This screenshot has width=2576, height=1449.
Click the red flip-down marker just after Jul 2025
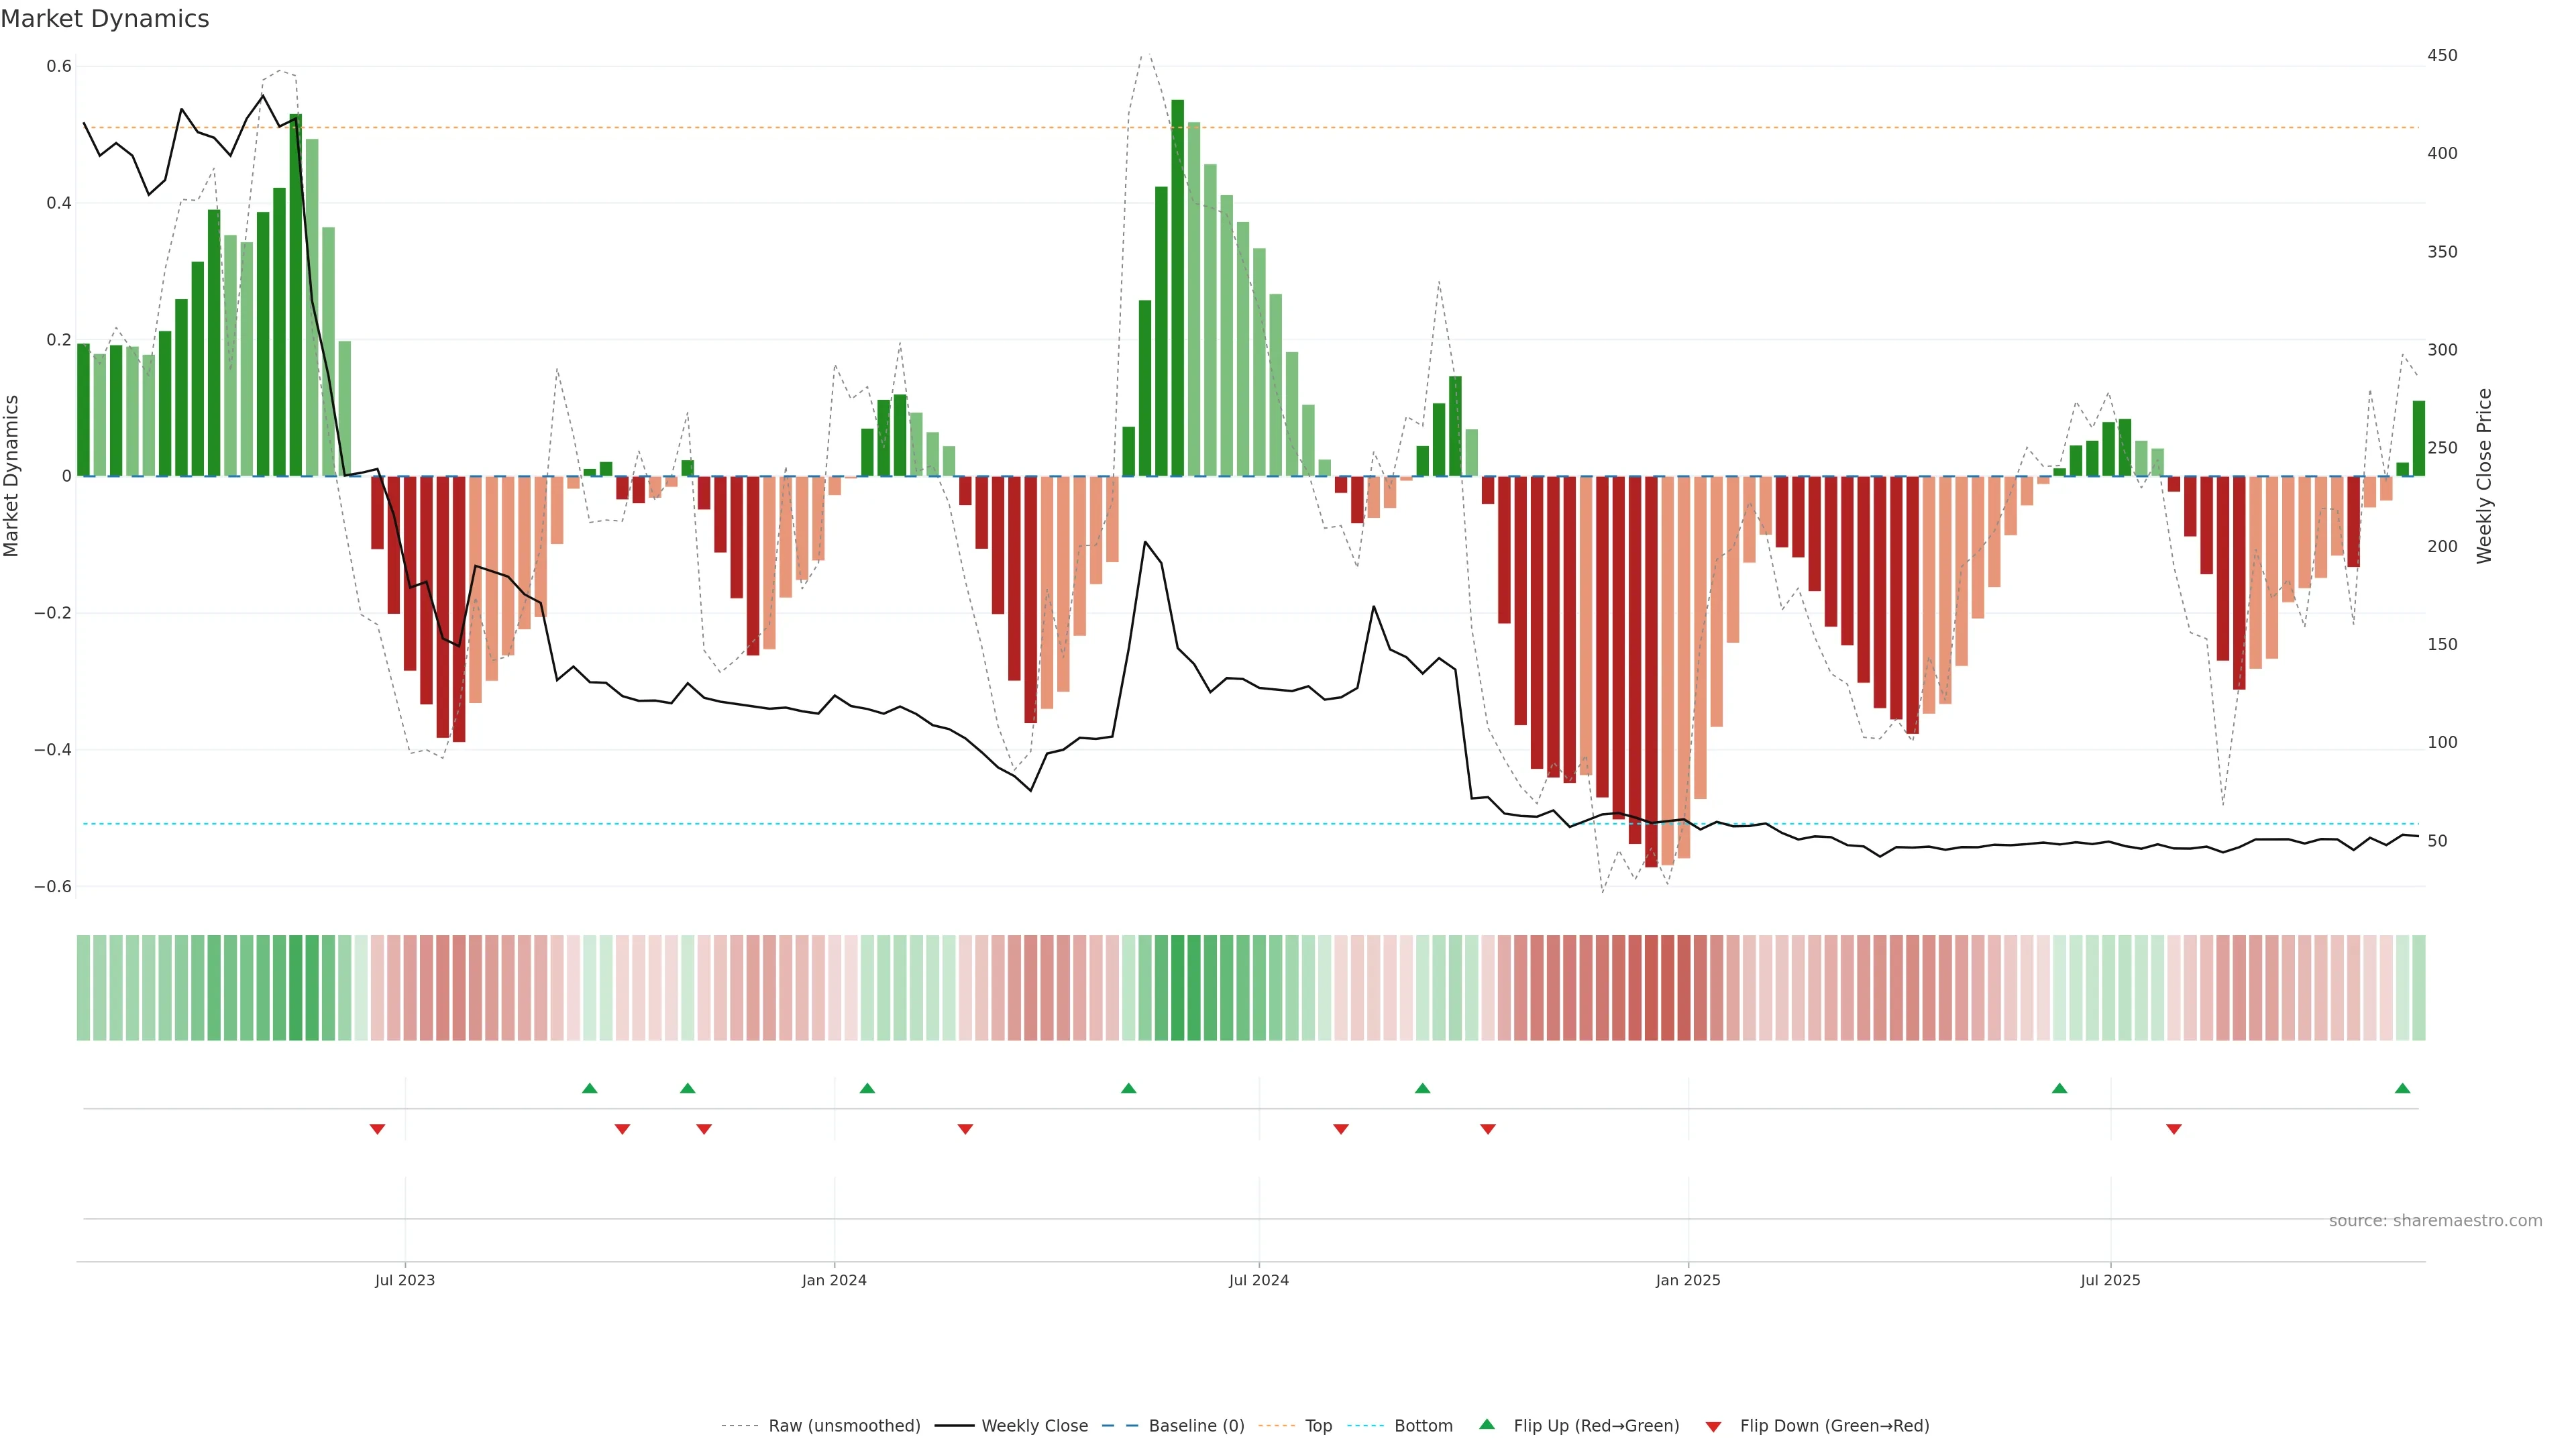click(x=2173, y=1129)
